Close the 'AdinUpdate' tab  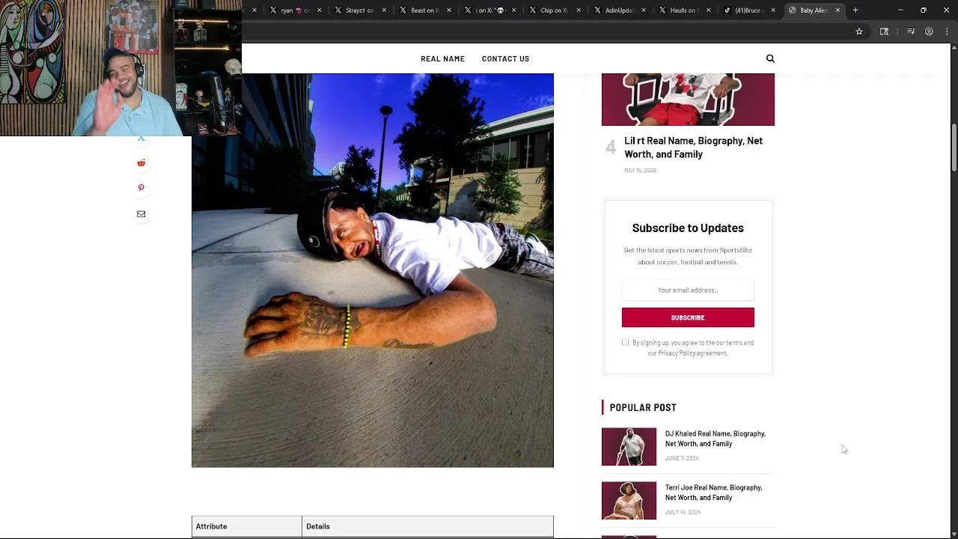[644, 10]
